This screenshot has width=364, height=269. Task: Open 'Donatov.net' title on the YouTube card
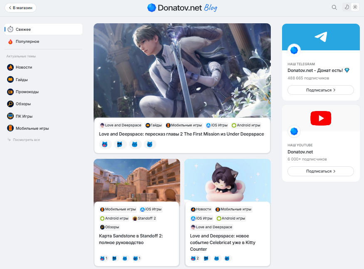(300, 152)
